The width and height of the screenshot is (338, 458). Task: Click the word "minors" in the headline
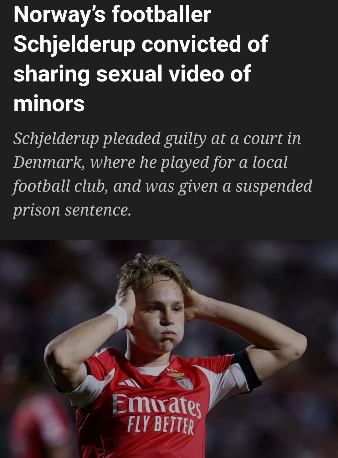(x=49, y=103)
